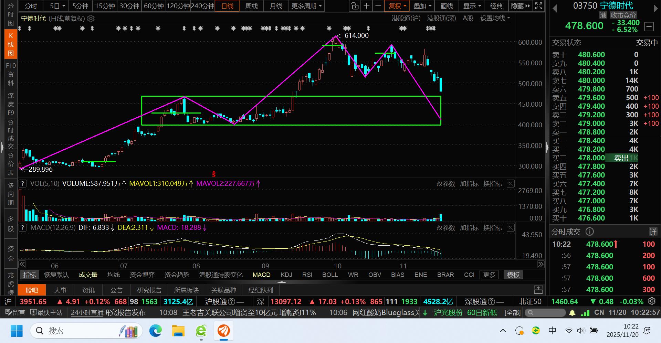
Task: Show hidden system tray icons
Action: [x=503, y=331]
